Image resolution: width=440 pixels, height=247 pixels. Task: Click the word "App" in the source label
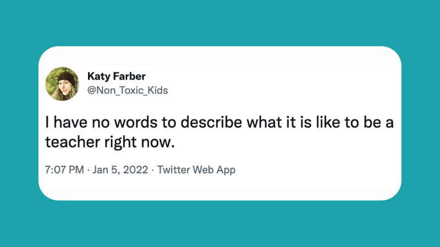(226, 170)
